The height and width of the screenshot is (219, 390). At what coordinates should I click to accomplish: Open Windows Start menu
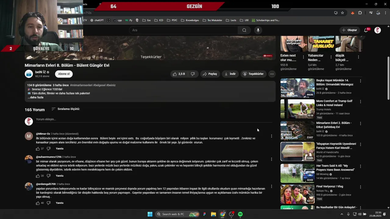point(150,214)
